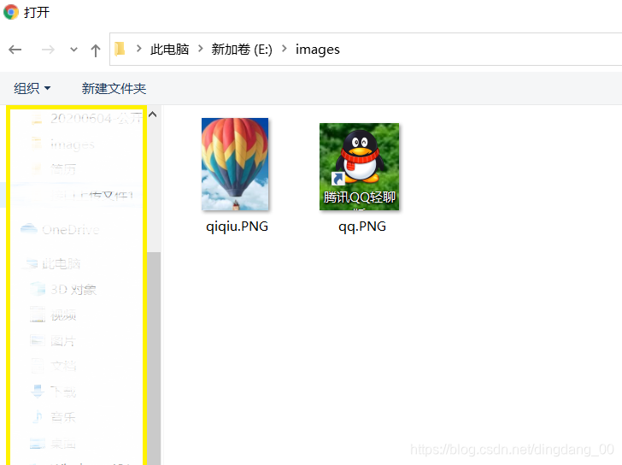This screenshot has width=622, height=465.
Task: Click the navigation pane scroll up arrow
Action: click(153, 115)
